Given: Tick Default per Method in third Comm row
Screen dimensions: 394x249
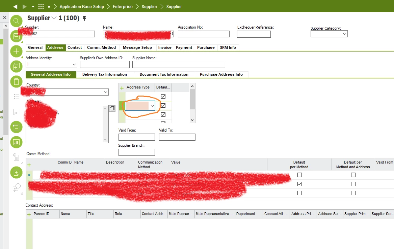Looking at the screenshot, I should [299, 193].
